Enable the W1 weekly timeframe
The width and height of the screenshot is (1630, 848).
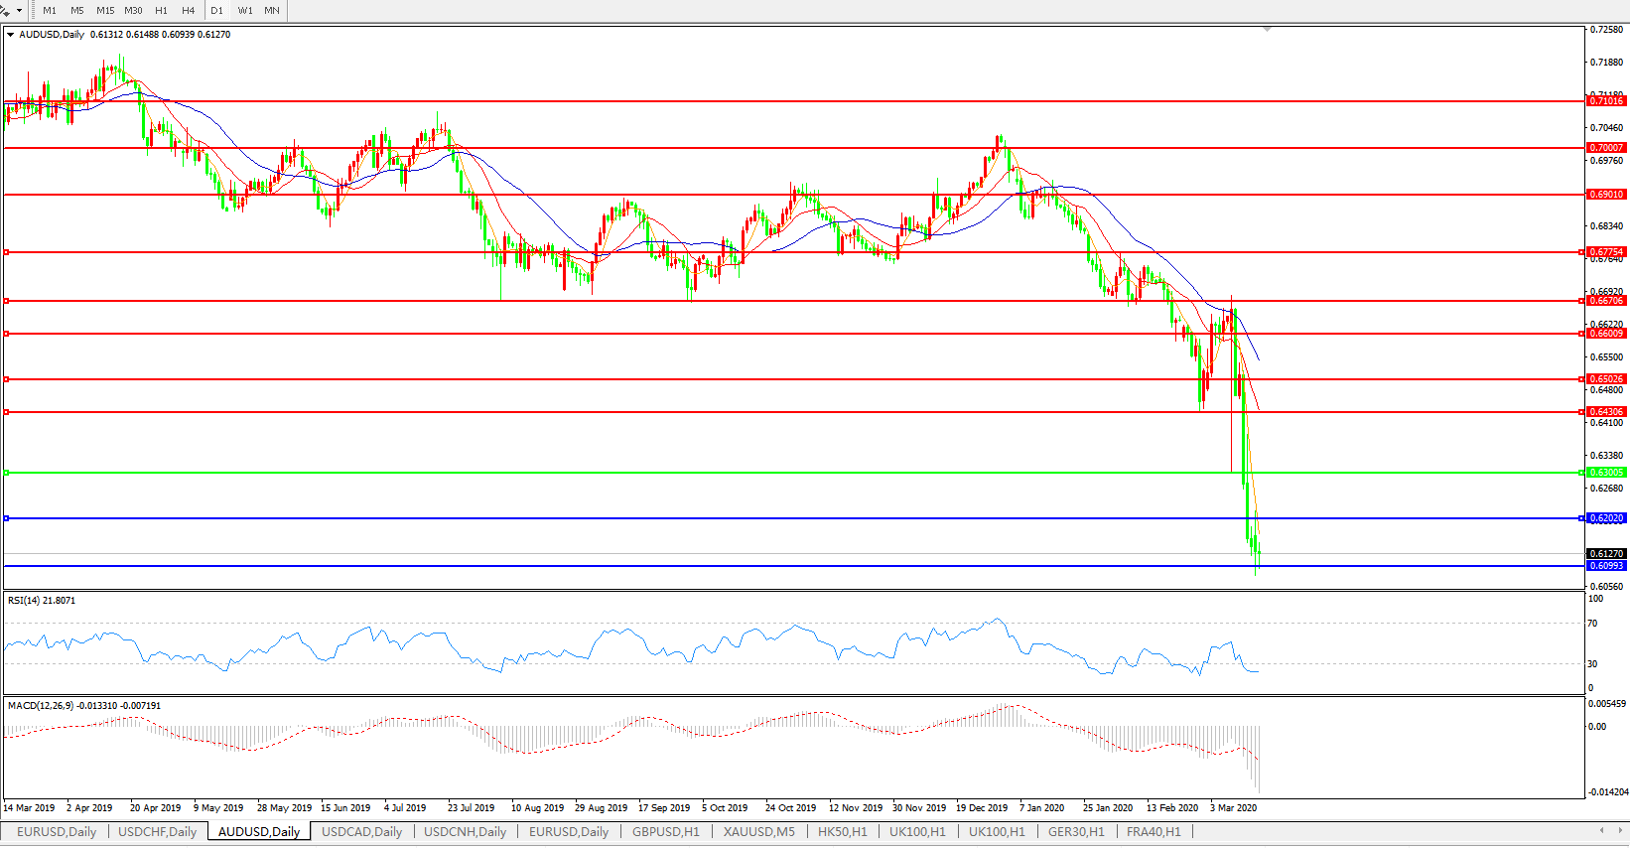click(245, 11)
